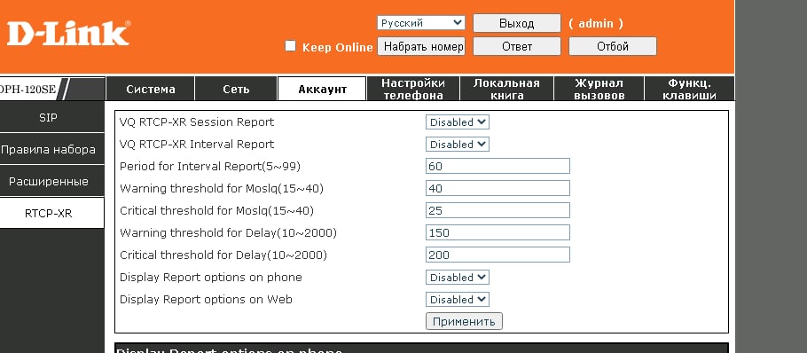Viewport: 807px width, 353px height.
Task: Click the 'Display Report options on Web' label
Action: (x=206, y=299)
